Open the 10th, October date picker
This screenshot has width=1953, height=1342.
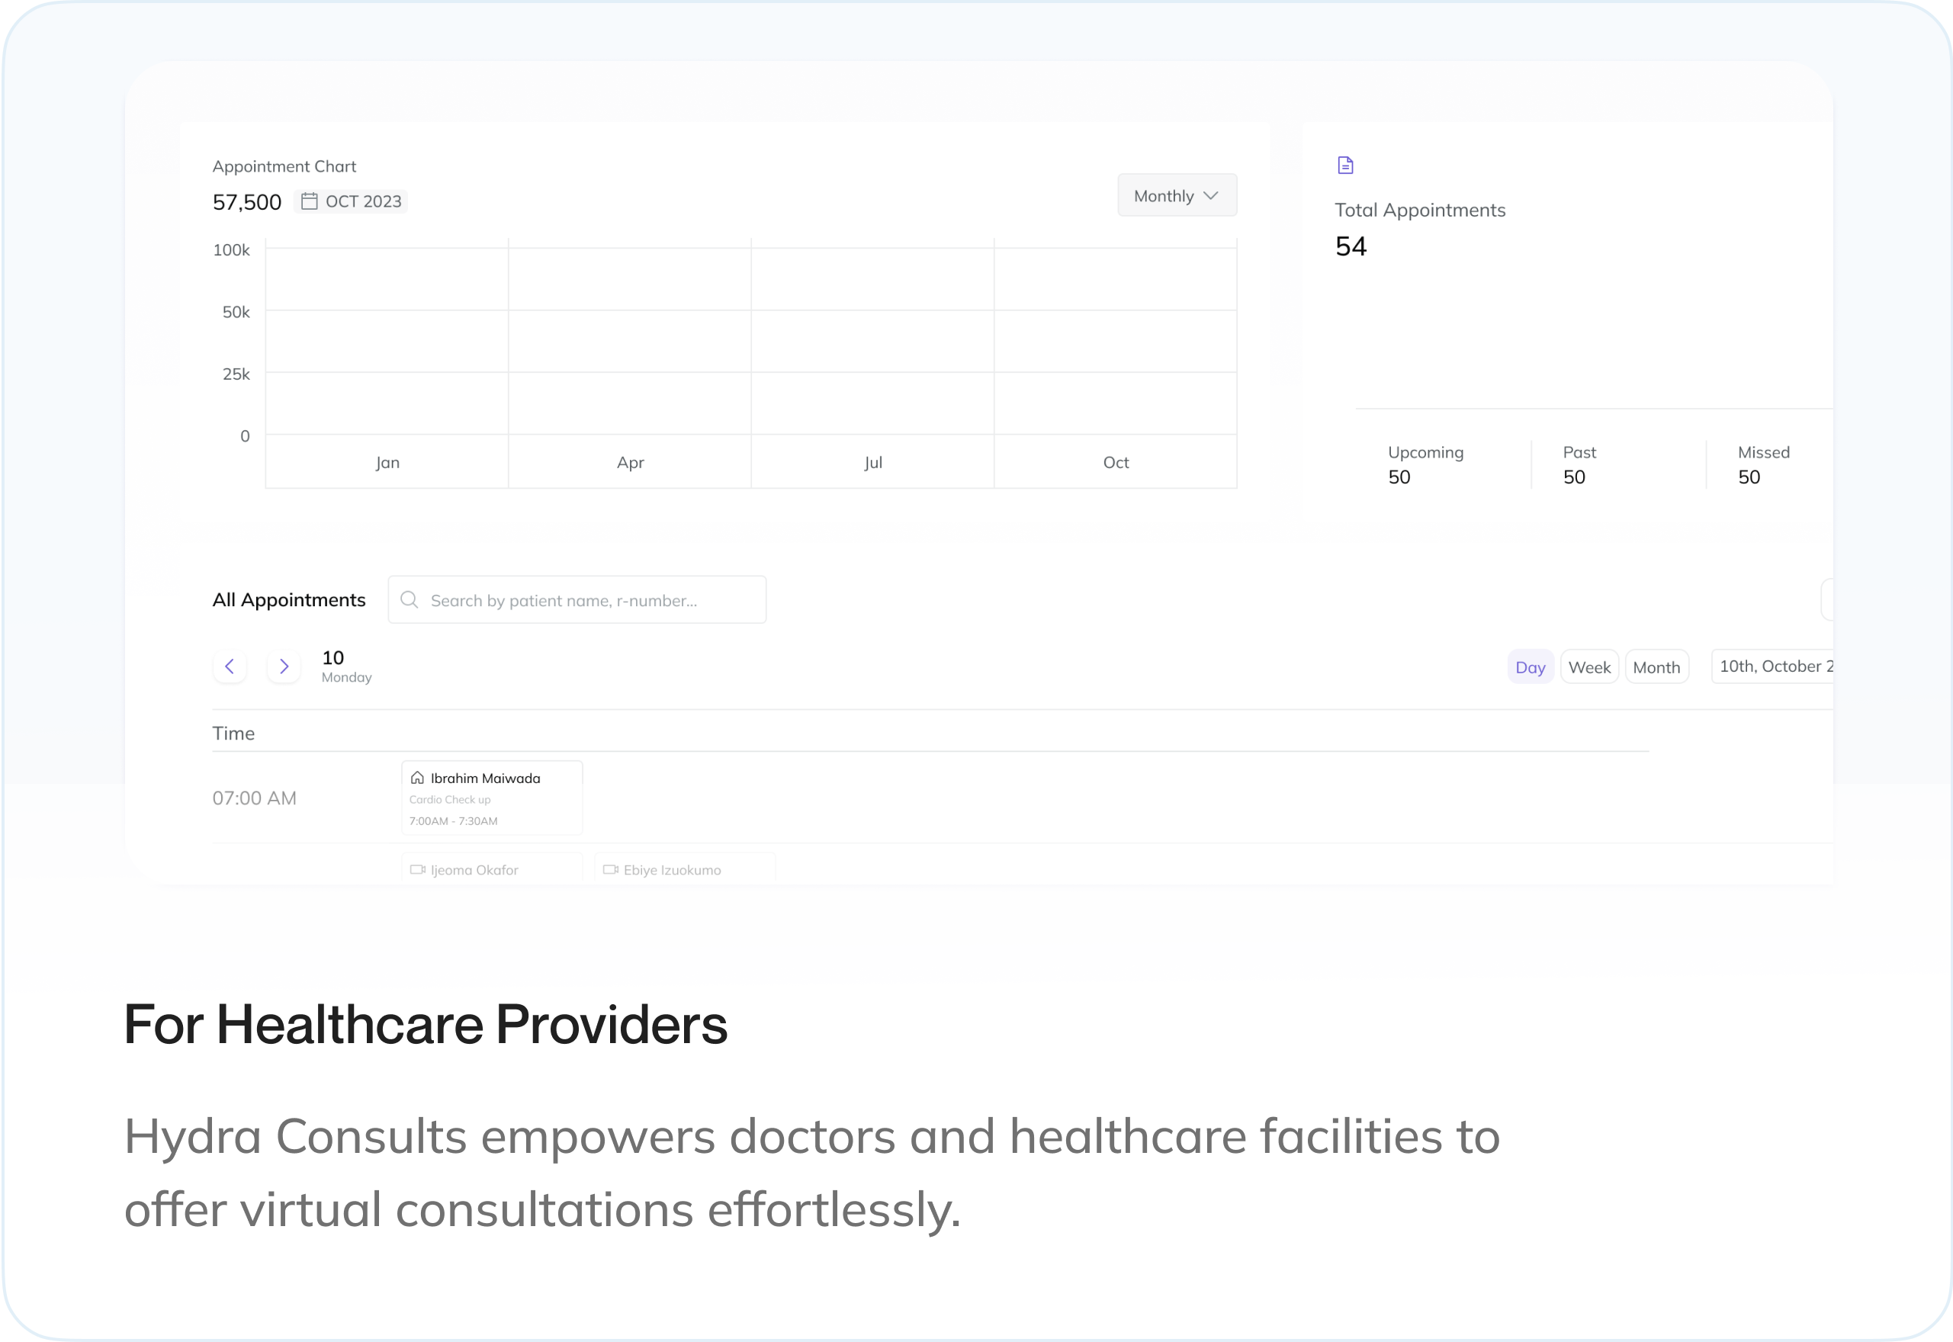[1772, 666]
